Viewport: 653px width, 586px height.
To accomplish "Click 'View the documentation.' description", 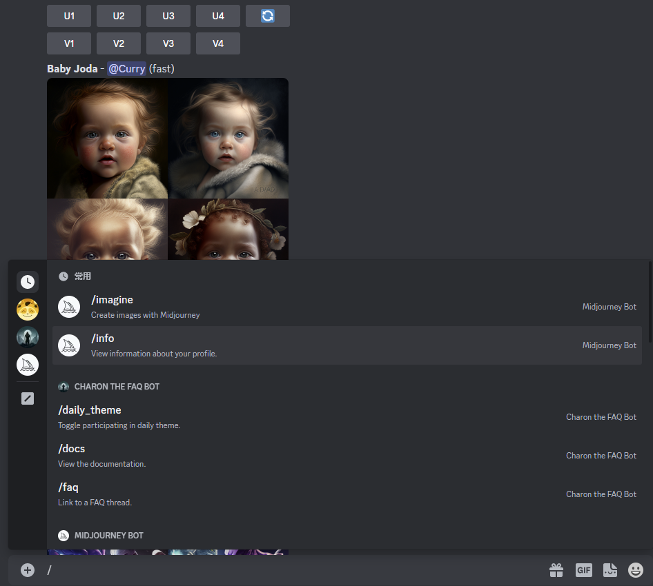I will coord(102,464).
